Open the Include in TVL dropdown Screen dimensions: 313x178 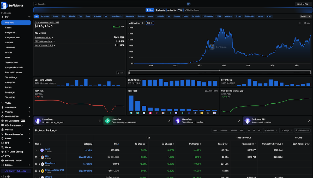(304, 4)
